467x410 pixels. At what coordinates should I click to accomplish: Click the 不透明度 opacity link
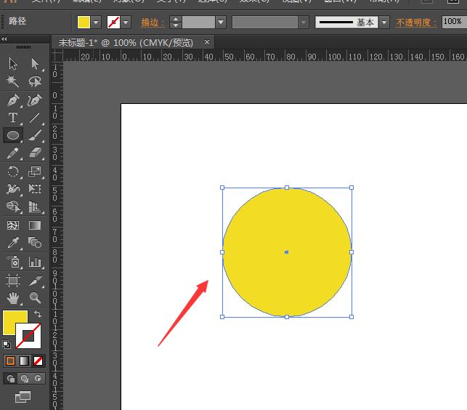[x=416, y=23]
